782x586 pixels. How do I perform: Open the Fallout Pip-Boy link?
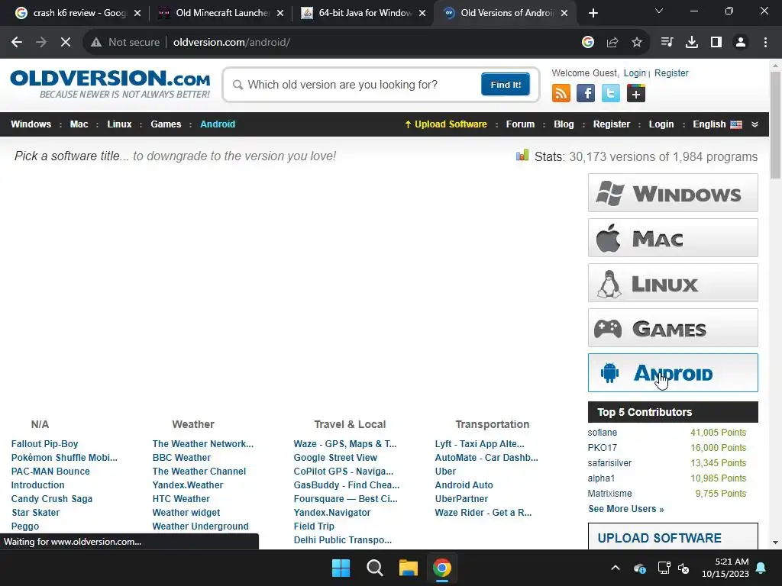(x=44, y=444)
